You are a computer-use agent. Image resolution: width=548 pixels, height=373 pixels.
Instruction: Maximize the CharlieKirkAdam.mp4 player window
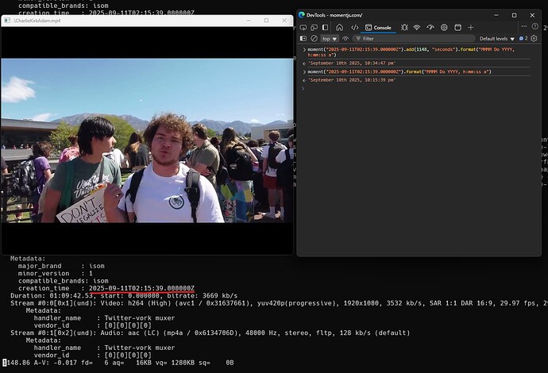point(266,21)
